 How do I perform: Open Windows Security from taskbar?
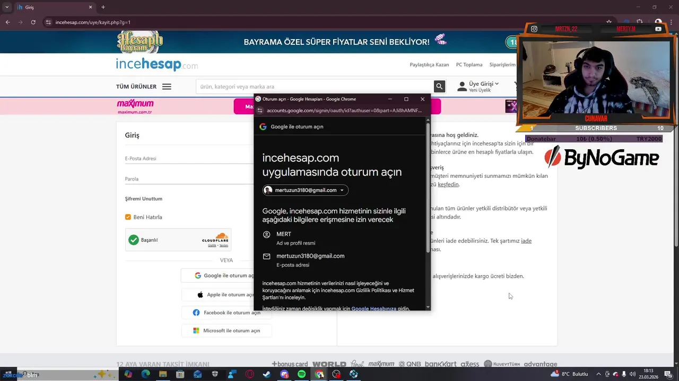pos(215,374)
